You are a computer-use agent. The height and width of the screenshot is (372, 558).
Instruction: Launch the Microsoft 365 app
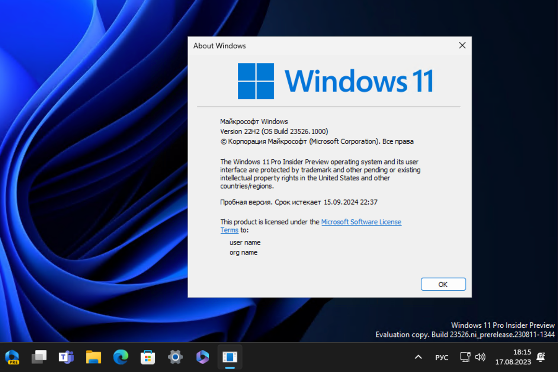tap(202, 357)
